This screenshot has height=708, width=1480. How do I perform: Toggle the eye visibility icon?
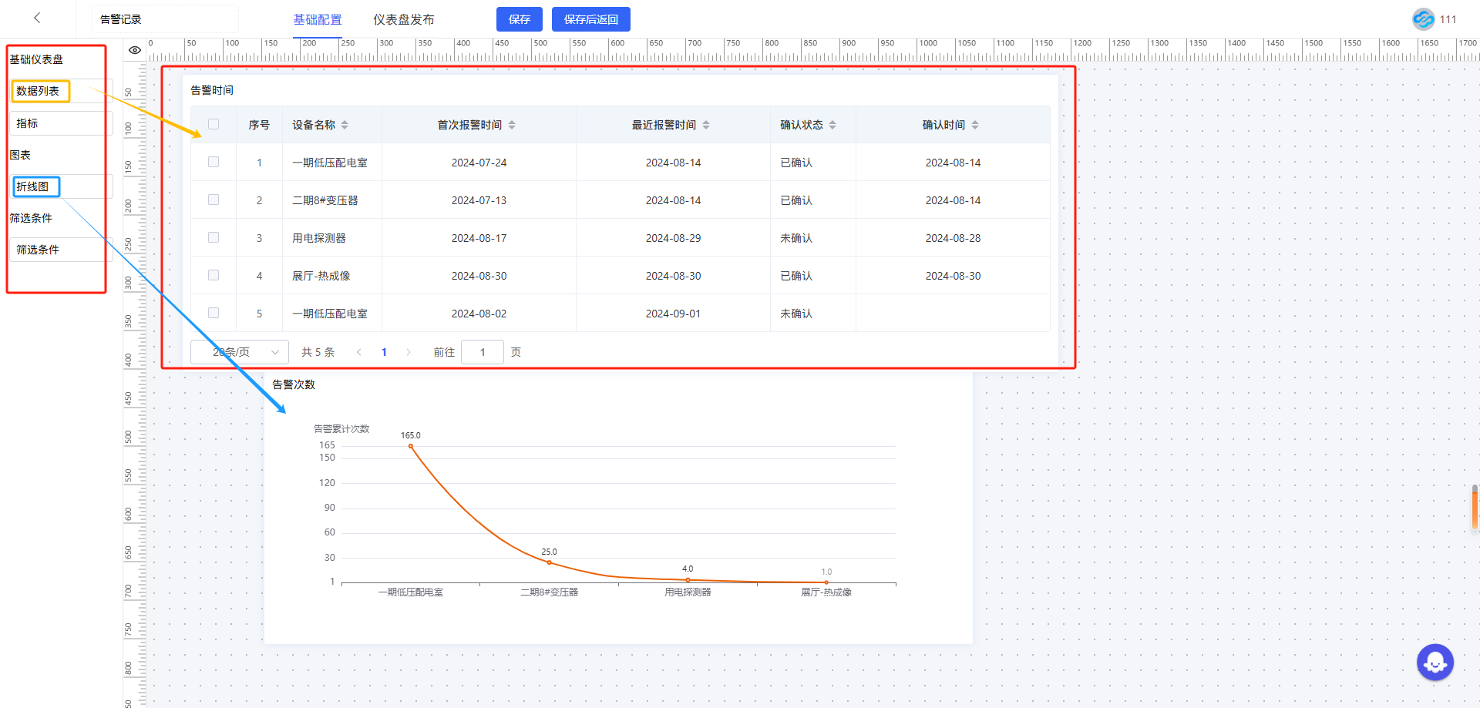point(135,50)
